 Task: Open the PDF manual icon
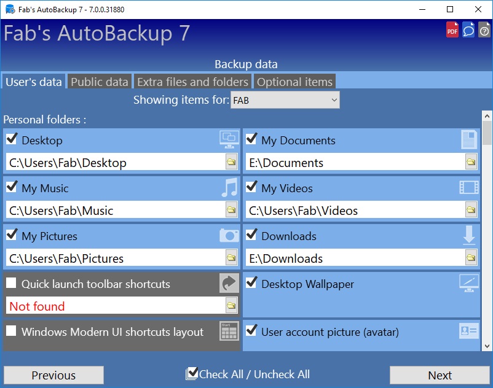coord(452,30)
